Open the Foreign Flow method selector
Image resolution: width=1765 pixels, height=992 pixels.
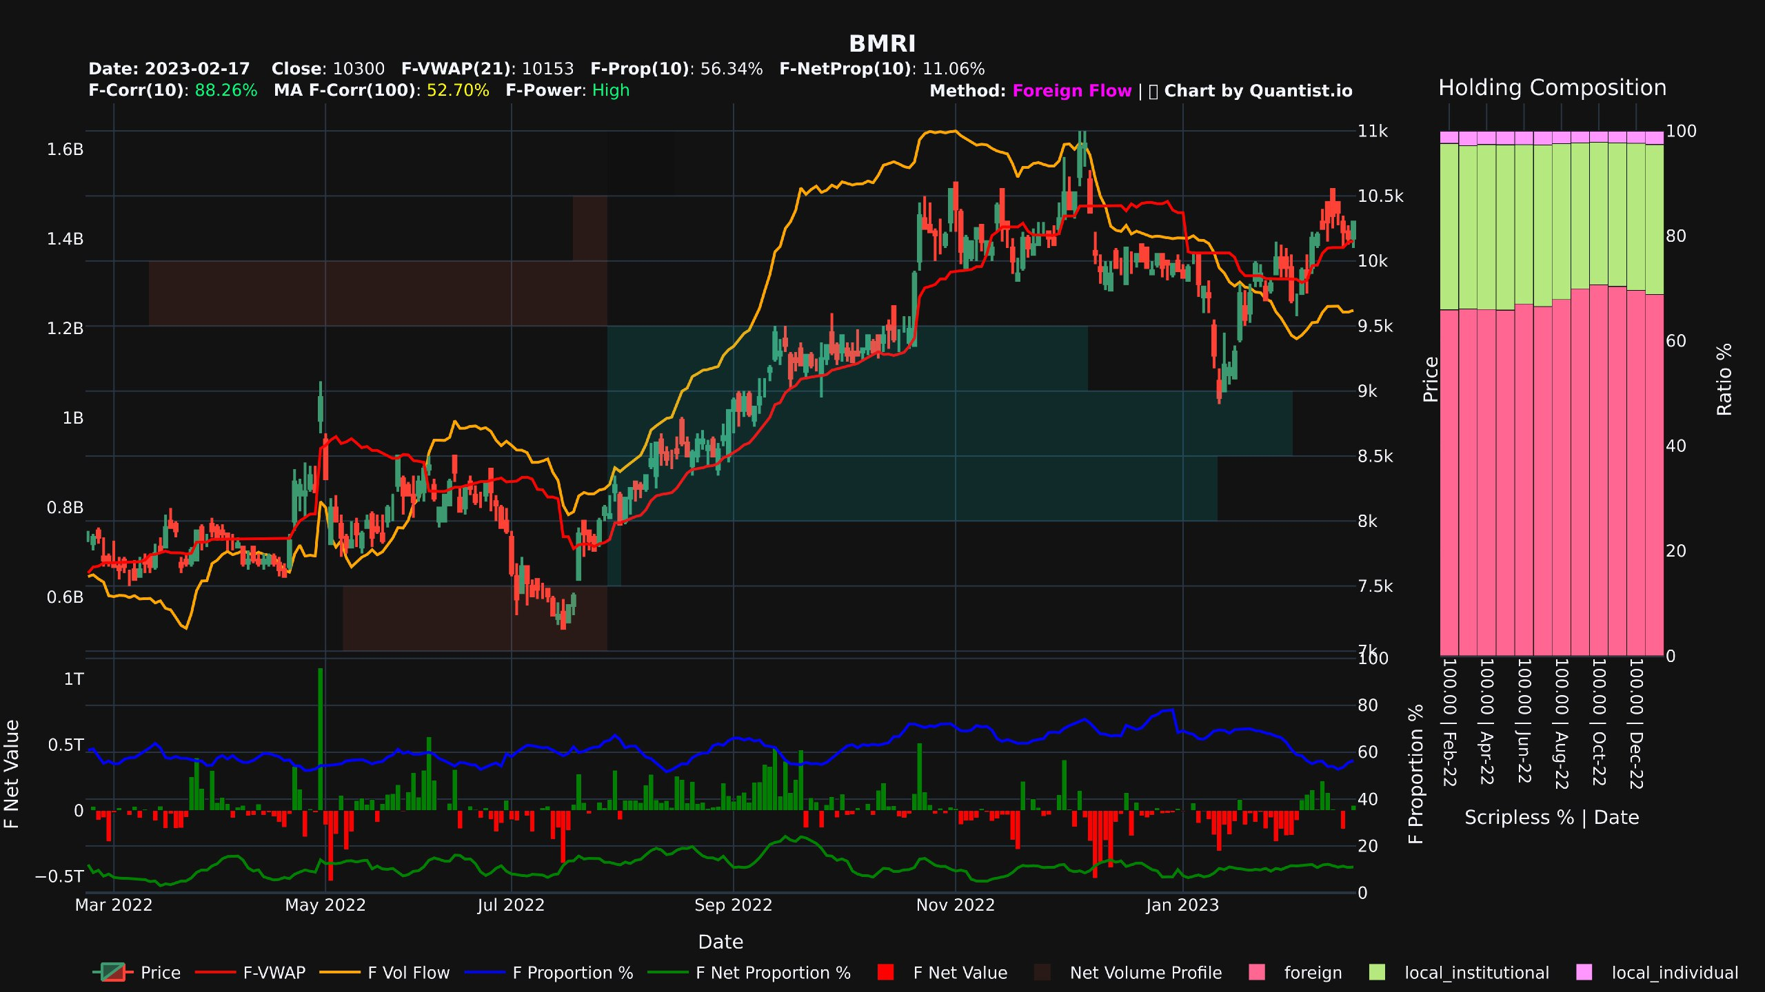point(1071,90)
